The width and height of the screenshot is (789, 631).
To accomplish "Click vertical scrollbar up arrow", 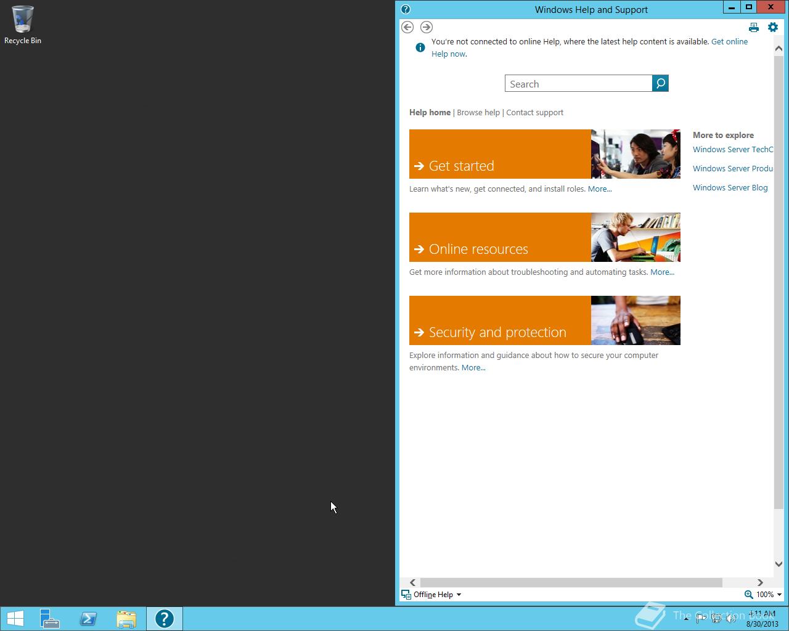I will click(779, 49).
